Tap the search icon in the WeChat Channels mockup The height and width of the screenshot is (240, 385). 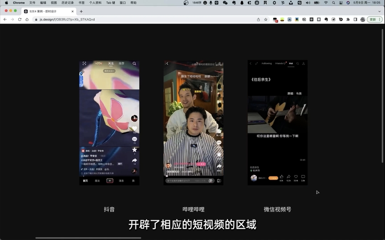pos(298,63)
